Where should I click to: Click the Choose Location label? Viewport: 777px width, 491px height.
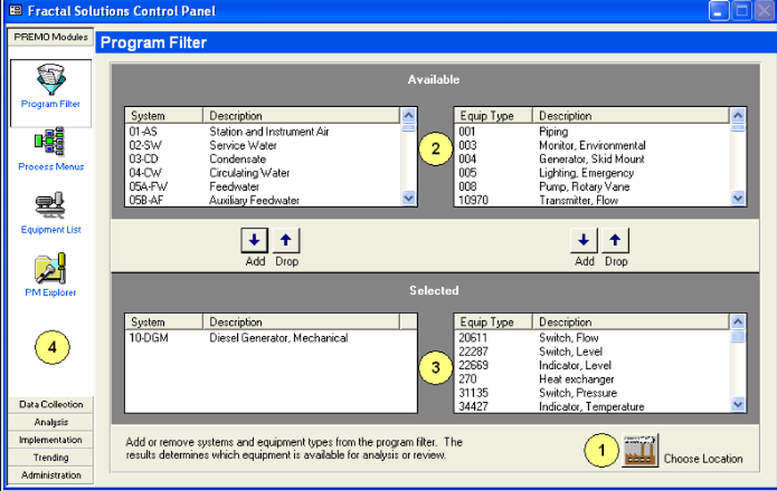pyautogui.click(x=702, y=459)
